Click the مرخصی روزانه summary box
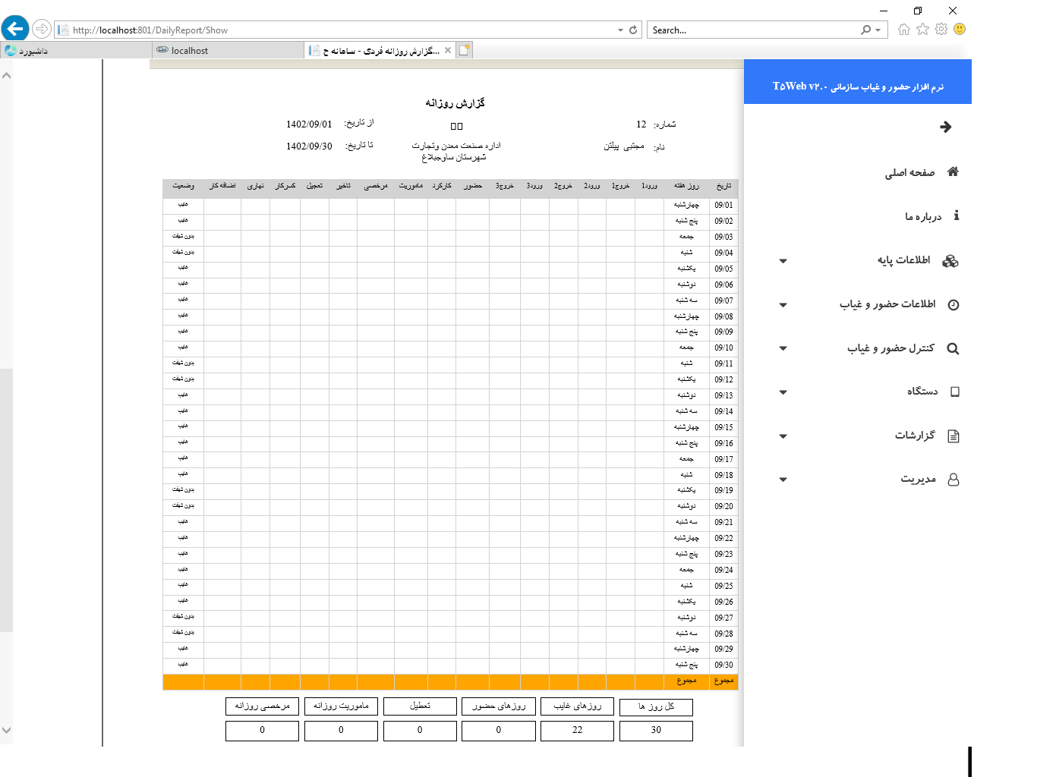The height and width of the screenshot is (777, 1037). pos(262,706)
